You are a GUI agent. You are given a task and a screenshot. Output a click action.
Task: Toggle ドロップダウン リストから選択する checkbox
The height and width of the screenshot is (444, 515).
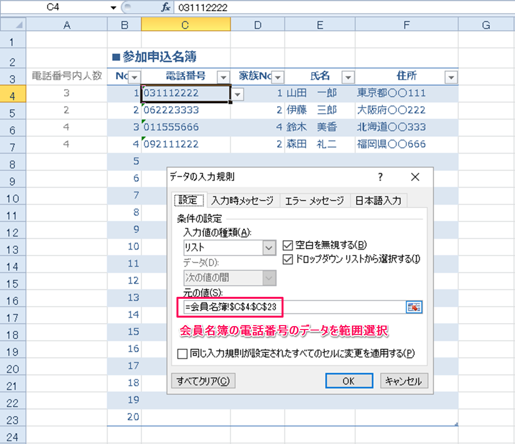[x=287, y=259]
